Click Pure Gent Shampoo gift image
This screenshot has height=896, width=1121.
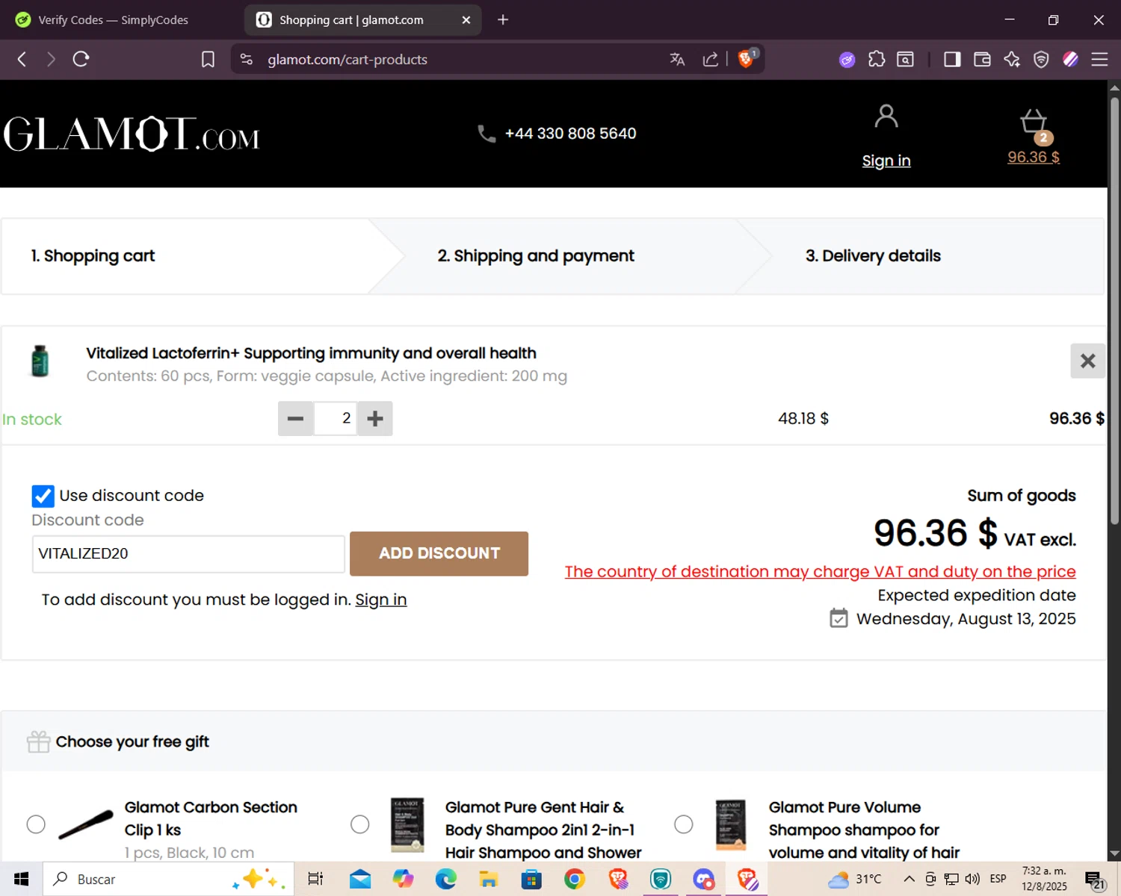click(x=407, y=825)
